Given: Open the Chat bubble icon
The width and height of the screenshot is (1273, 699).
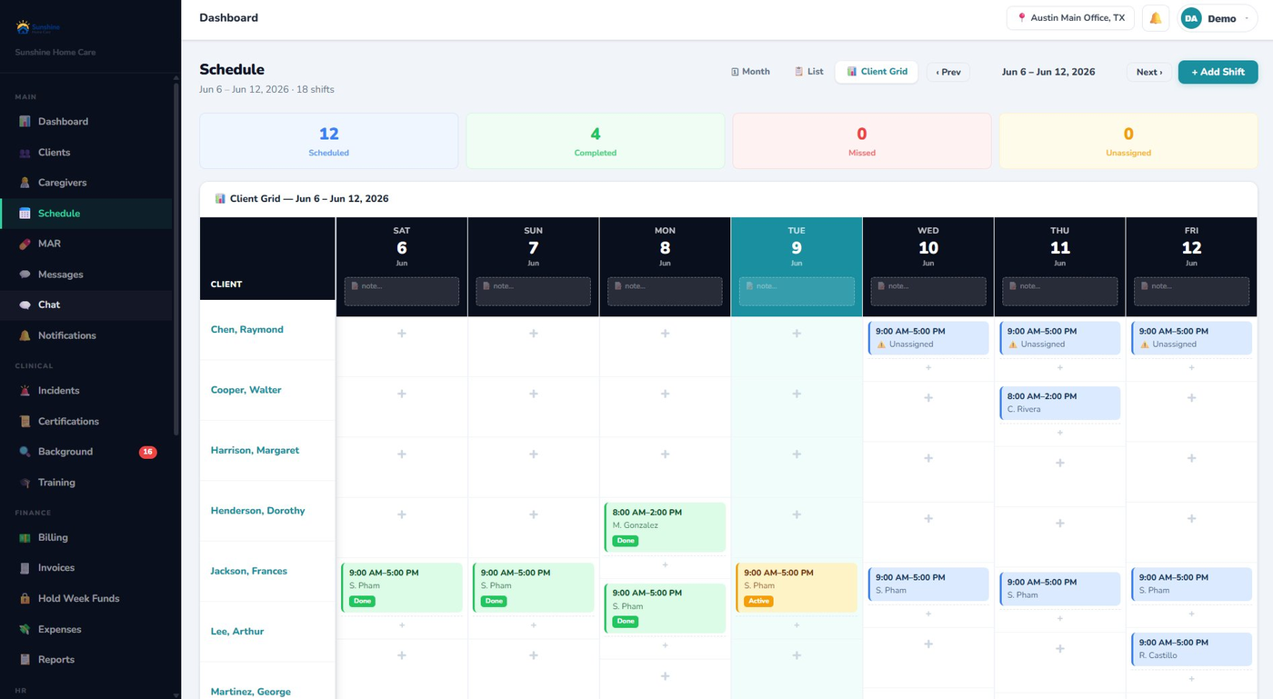Looking at the screenshot, I should (25, 305).
